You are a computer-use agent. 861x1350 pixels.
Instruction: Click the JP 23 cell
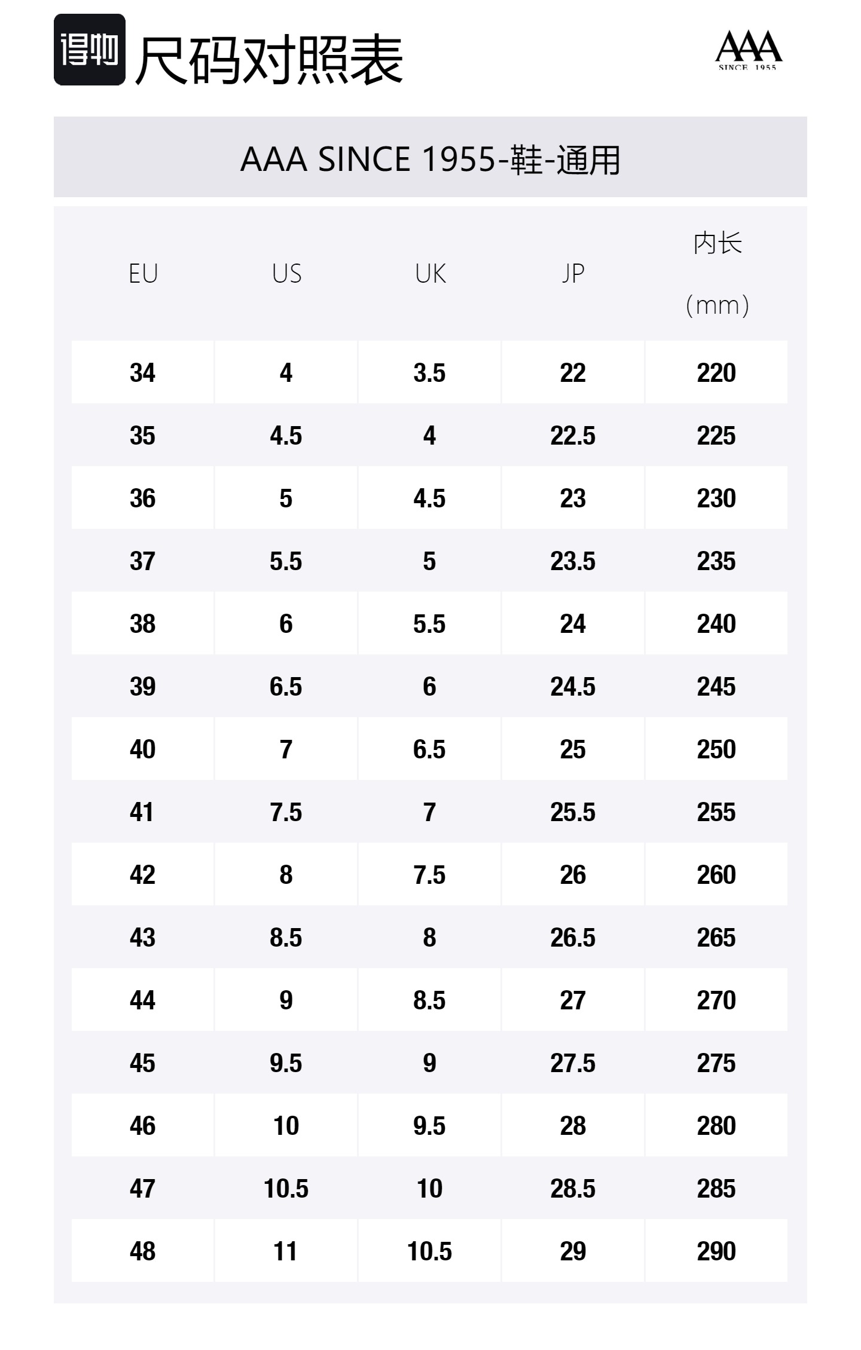[x=573, y=498]
